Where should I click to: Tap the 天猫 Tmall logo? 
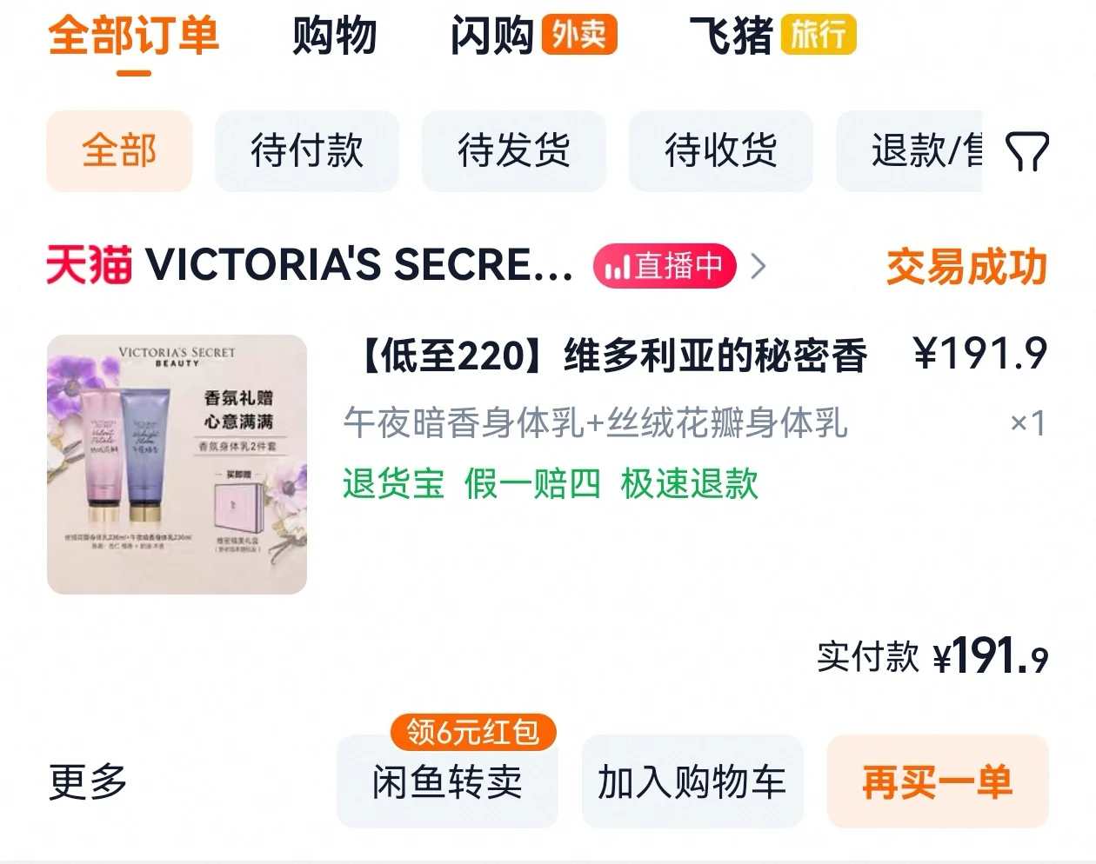(89, 265)
